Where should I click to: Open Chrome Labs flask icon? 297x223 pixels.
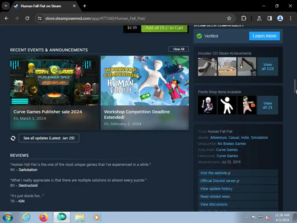point(259,18)
